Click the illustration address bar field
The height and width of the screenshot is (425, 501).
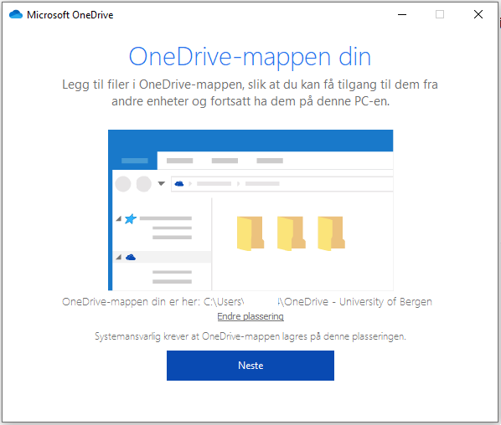pos(282,184)
